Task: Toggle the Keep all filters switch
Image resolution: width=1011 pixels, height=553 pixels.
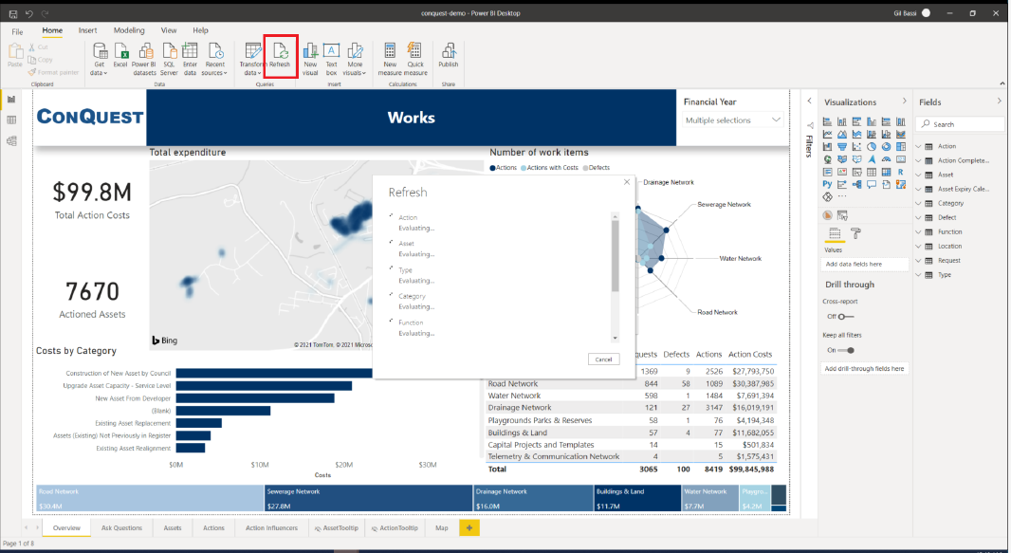Action: click(x=846, y=350)
